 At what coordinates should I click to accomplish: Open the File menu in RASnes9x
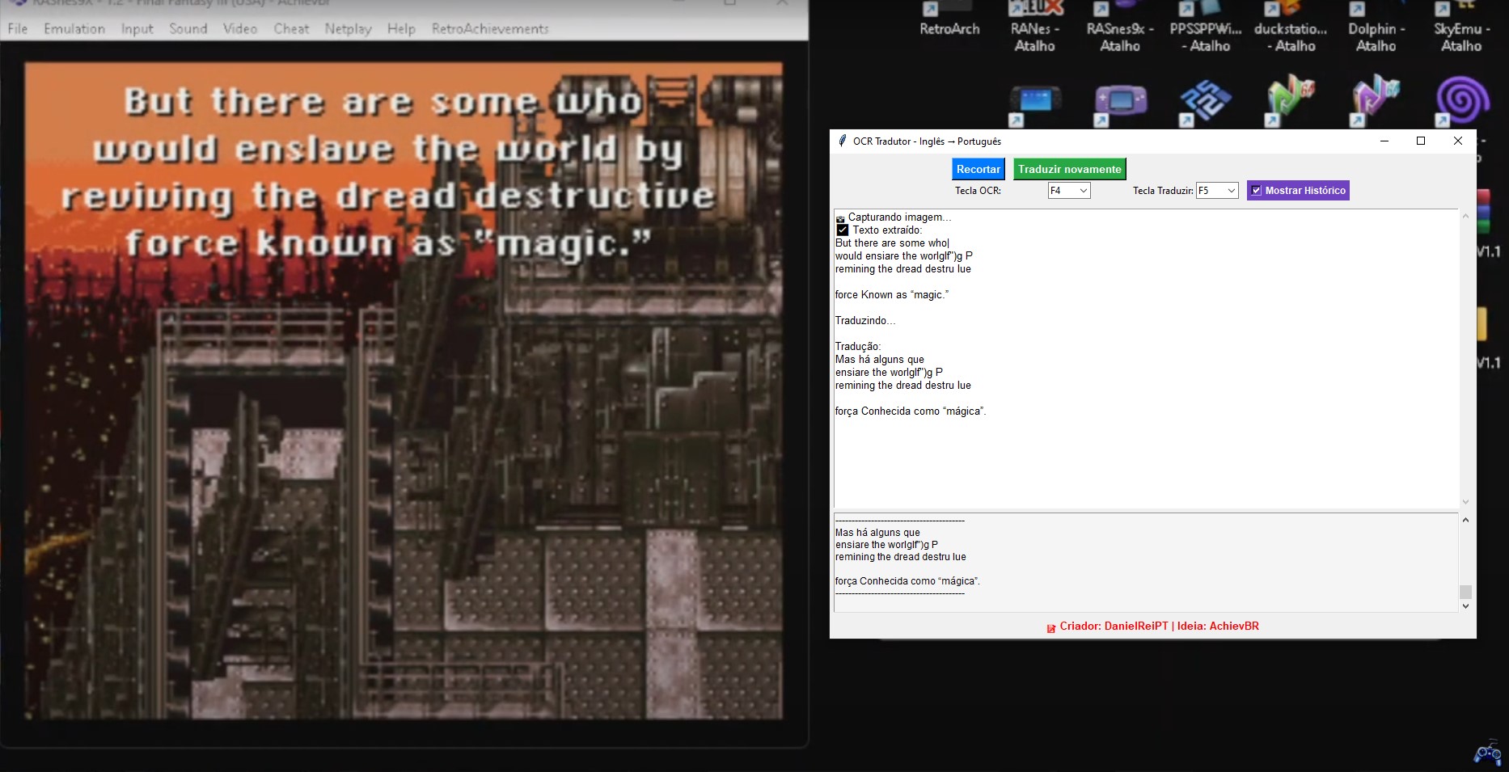click(18, 28)
